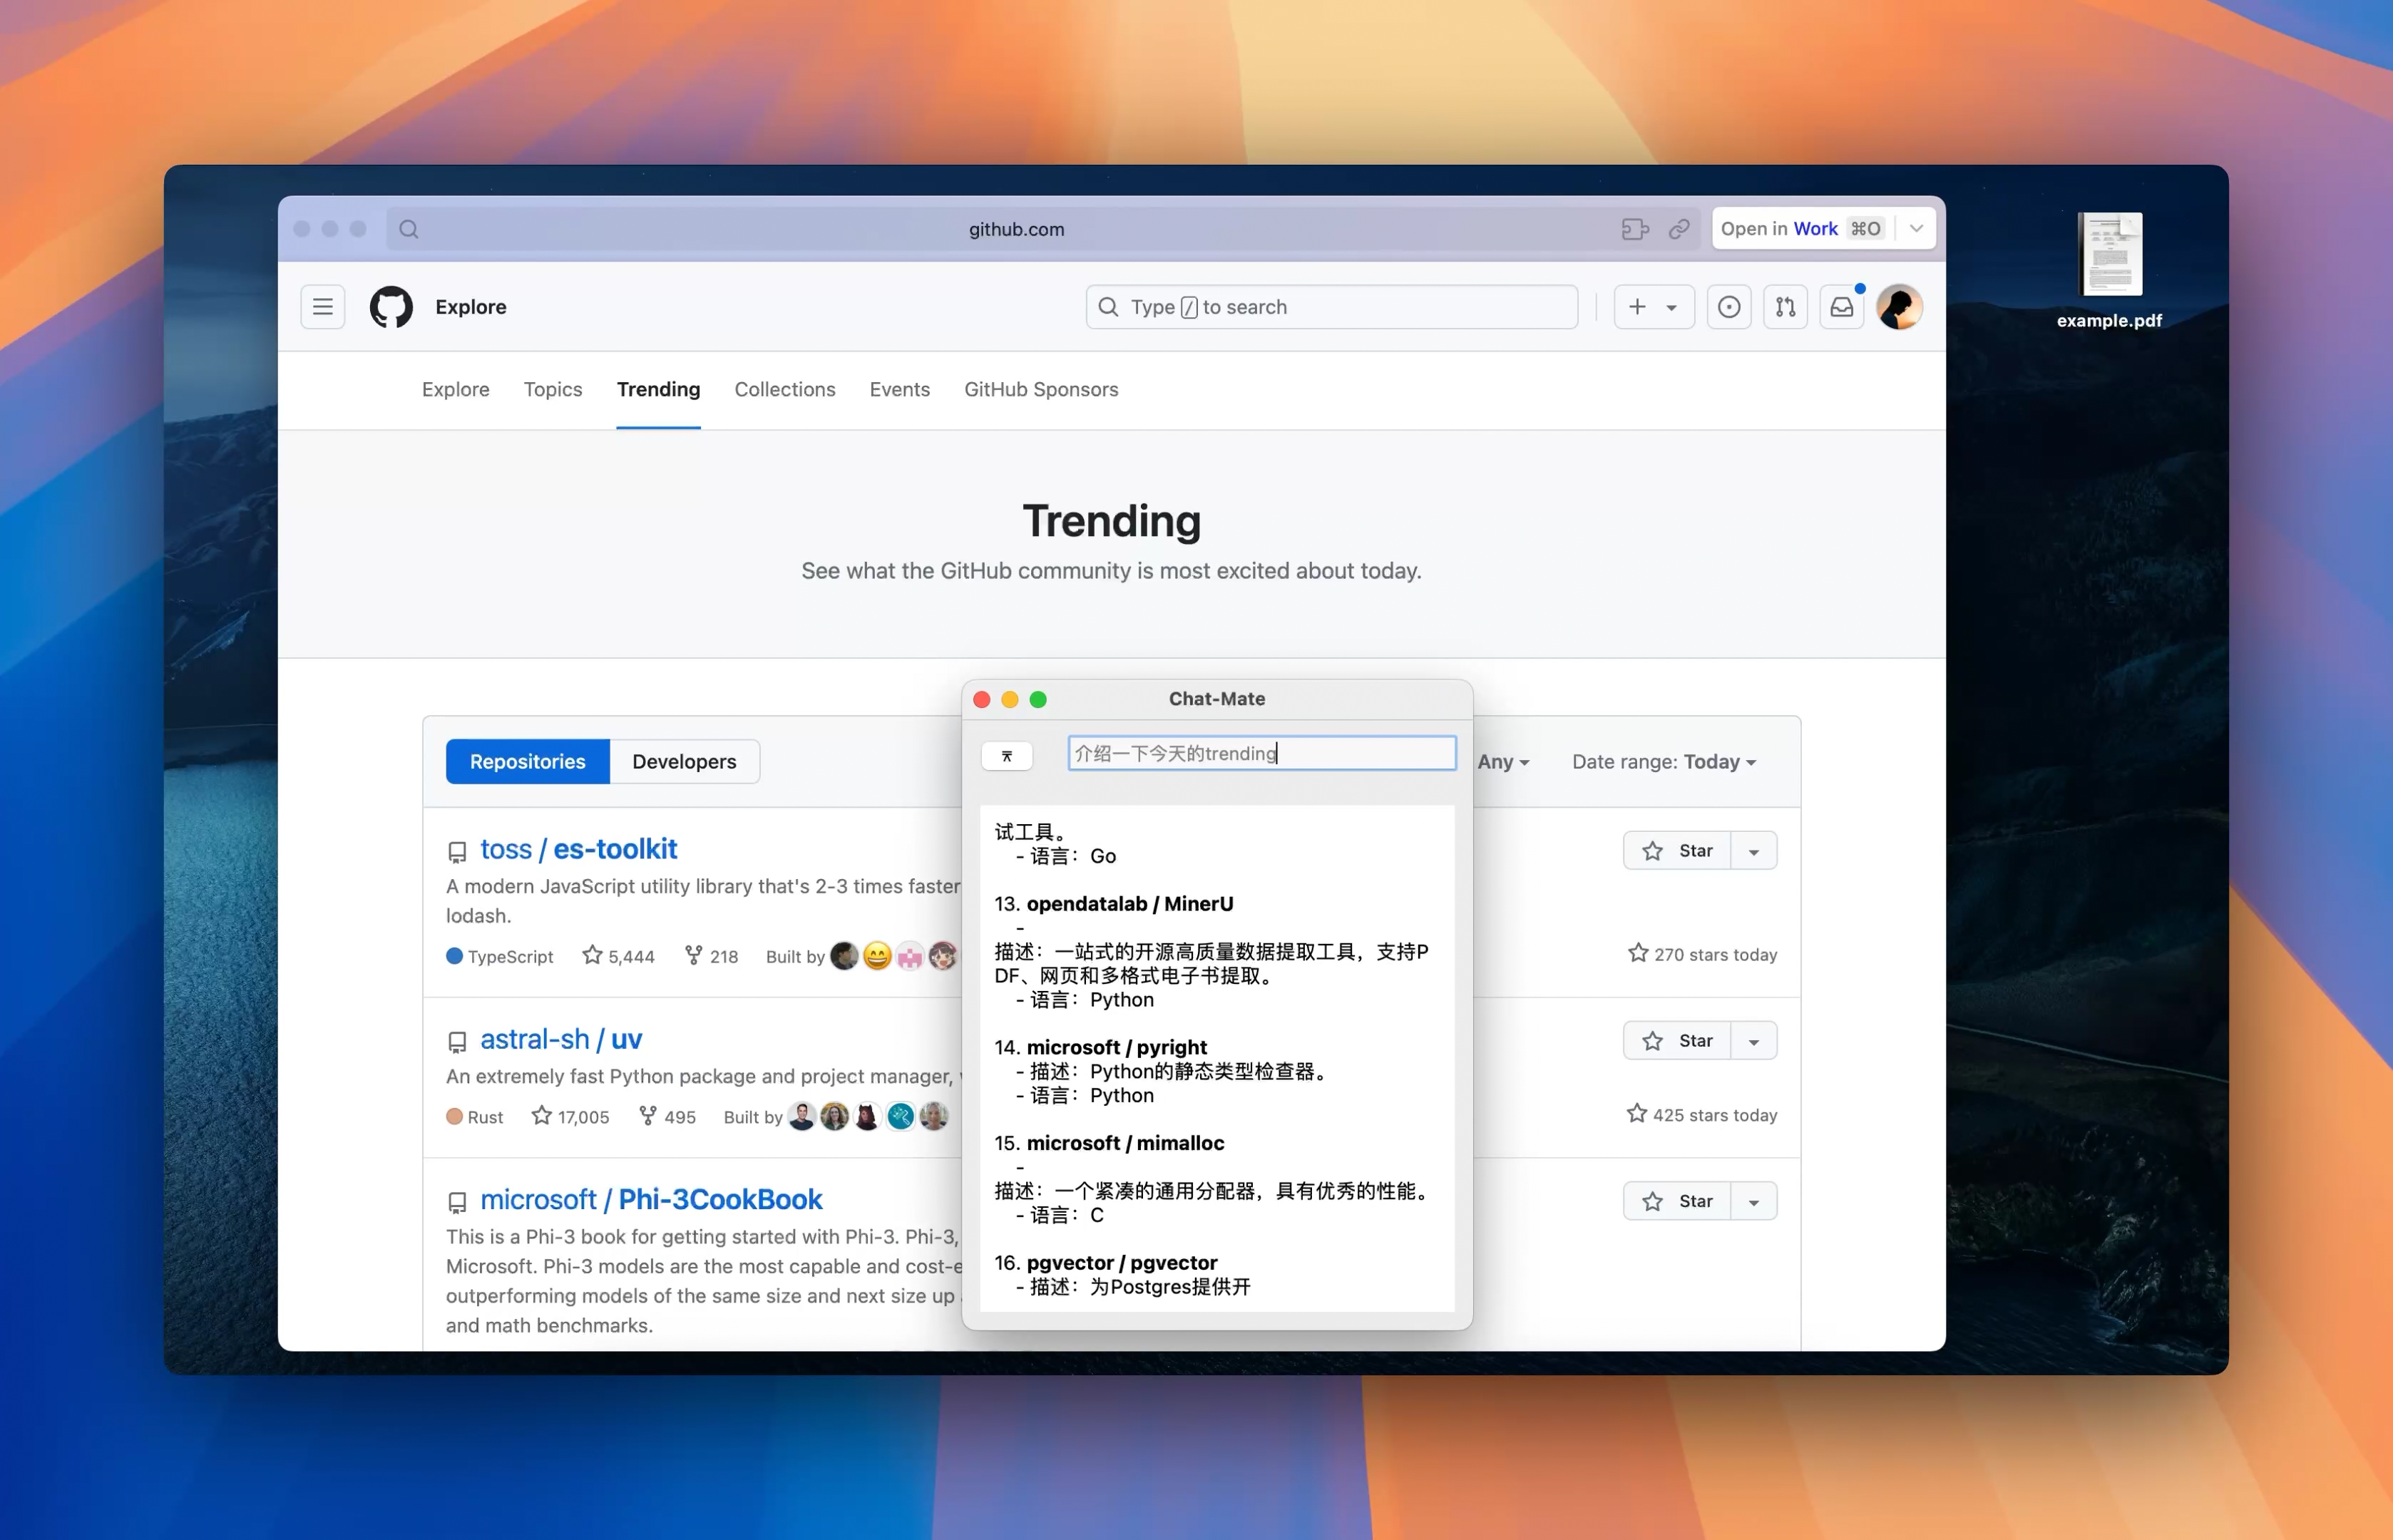Viewport: 2393px width, 1540px height.
Task: Switch to the Collections tab
Action: click(x=784, y=390)
